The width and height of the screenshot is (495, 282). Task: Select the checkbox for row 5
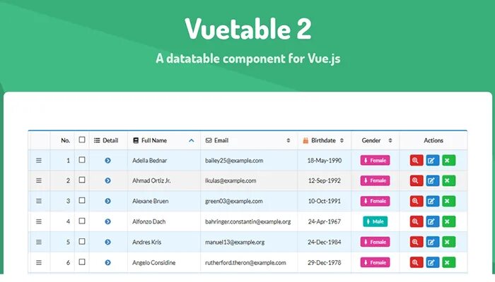82,241
